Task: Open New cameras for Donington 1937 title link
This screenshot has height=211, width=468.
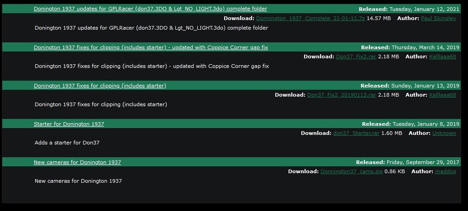Action: tap(77, 162)
